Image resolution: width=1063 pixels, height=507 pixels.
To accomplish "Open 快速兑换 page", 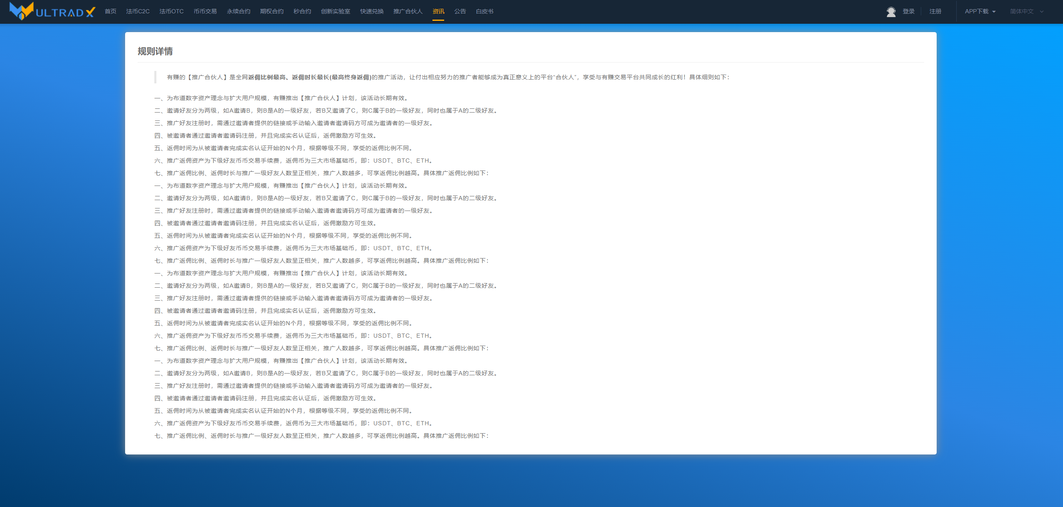I will point(372,11).
